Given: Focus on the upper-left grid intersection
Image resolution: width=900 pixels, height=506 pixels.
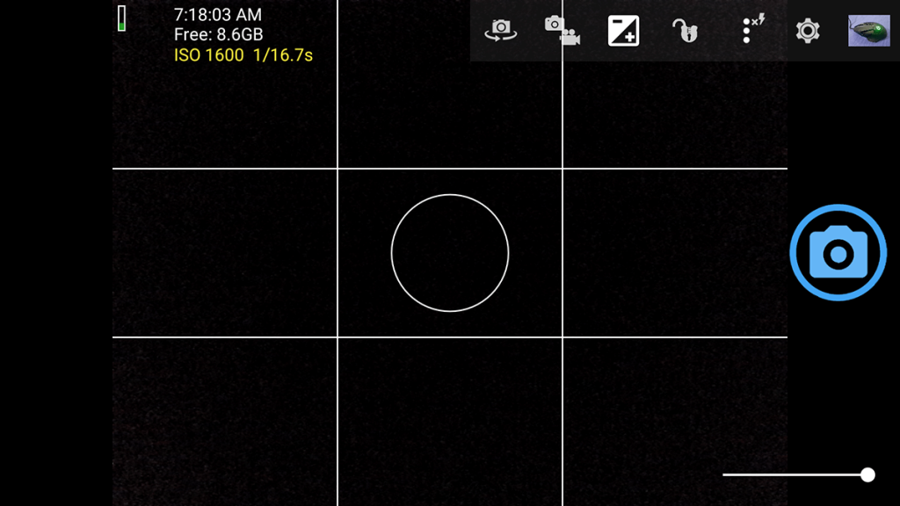Looking at the screenshot, I should click(337, 169).
